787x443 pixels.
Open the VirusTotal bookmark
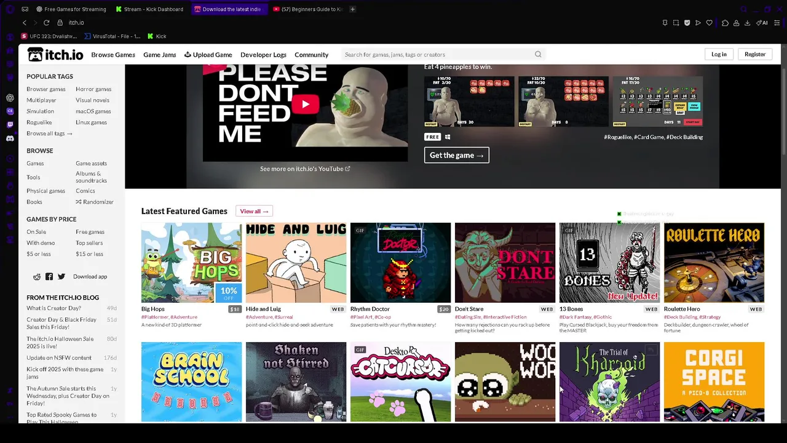pyautogui.click(x=113, y=36)
